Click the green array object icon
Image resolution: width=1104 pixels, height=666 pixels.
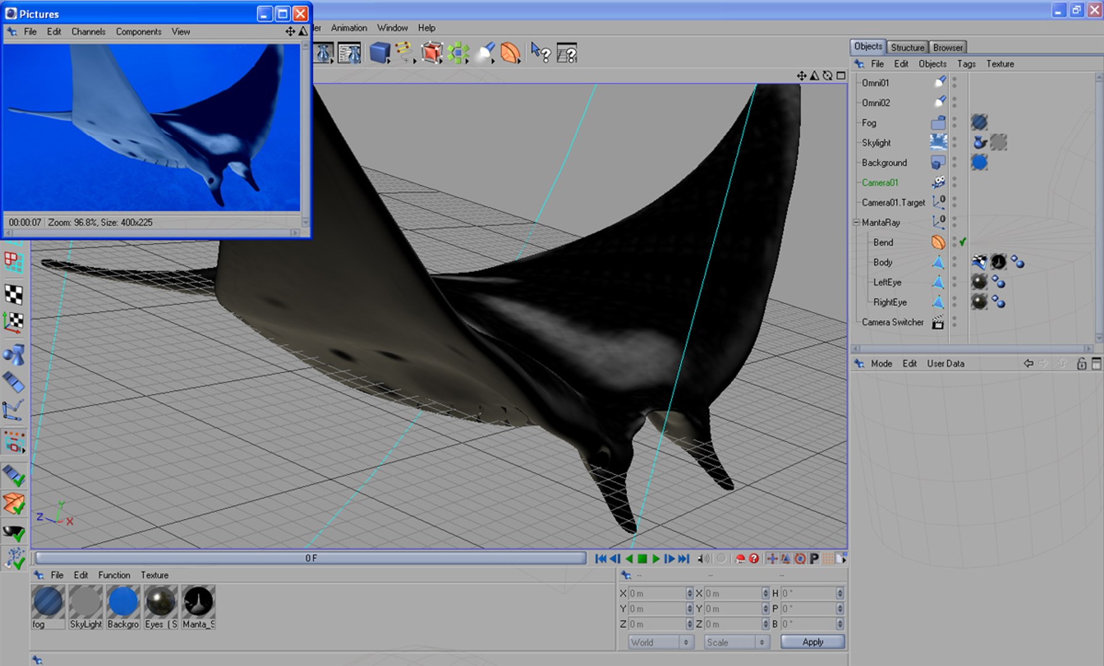point(458,53)
